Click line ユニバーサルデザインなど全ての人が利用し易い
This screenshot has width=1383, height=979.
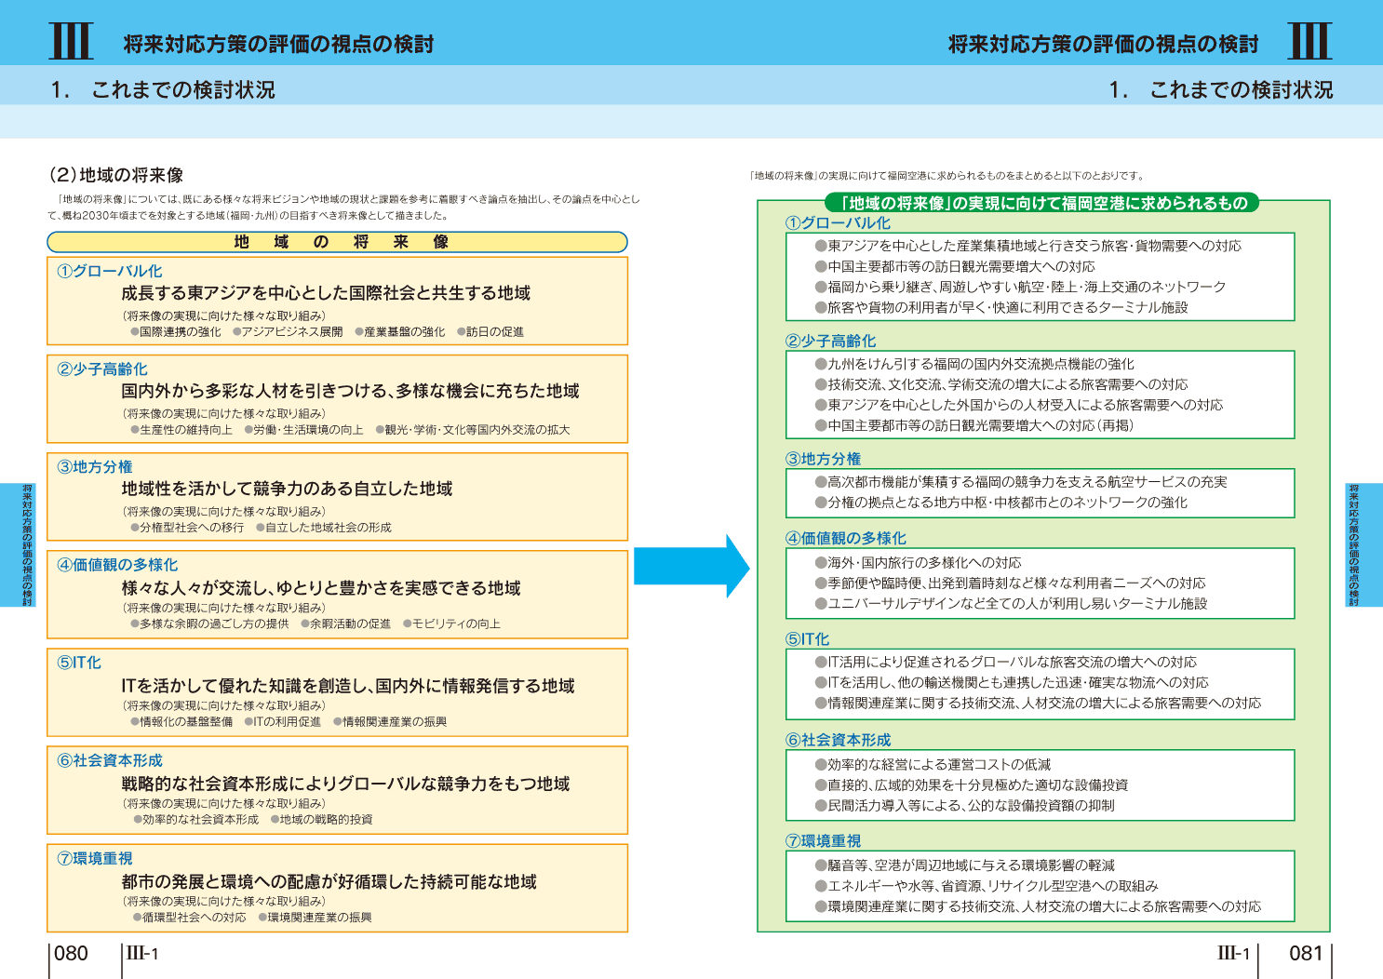click(1011, 604)
